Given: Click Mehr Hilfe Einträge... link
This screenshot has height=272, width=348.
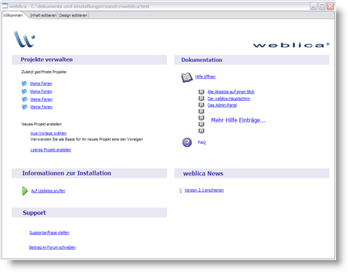Looking at the screenshot, I should 238,120.
